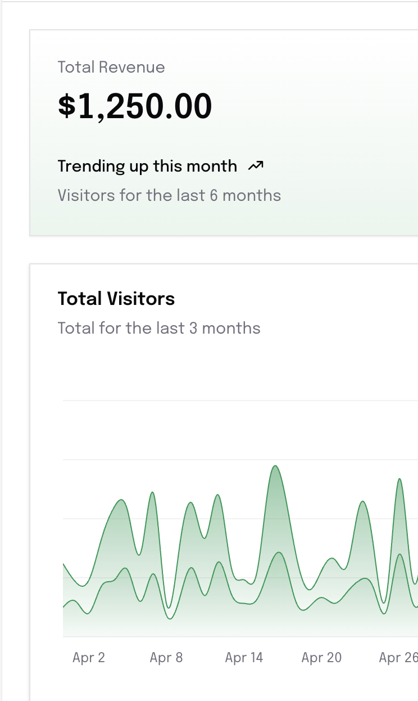The image size is (418, 701).
Task: Click the broad first peak after Apr 2
Action: click(x=121, y=500)
